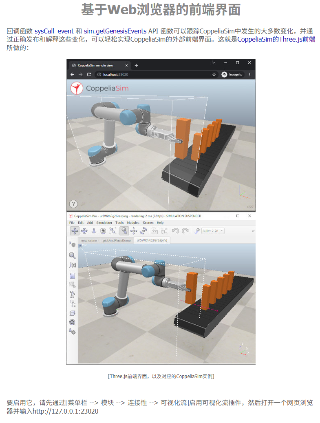Open the f(x) calculation modules icon
The image size is (320, 423).
tap(72, 265)
